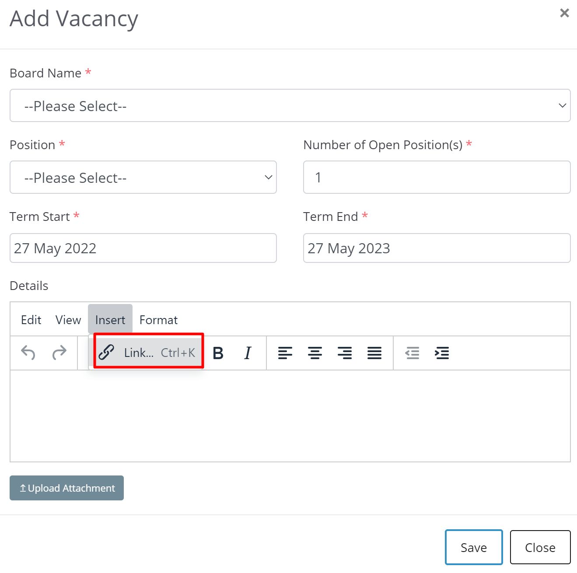Increase indent in the editor toolbar
This screenshot has width=577, height=573.
click(x=442, y=353)
